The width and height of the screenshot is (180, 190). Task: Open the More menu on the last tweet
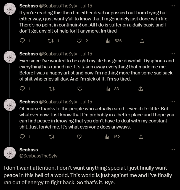pos(173,150)
